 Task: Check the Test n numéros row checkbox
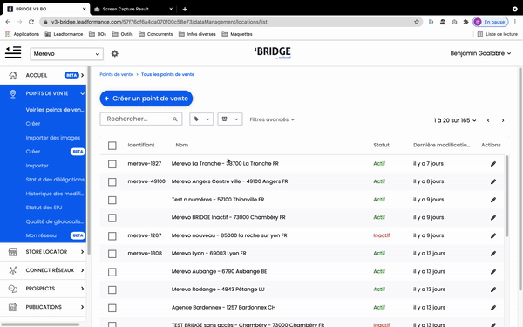click(112, 200)
